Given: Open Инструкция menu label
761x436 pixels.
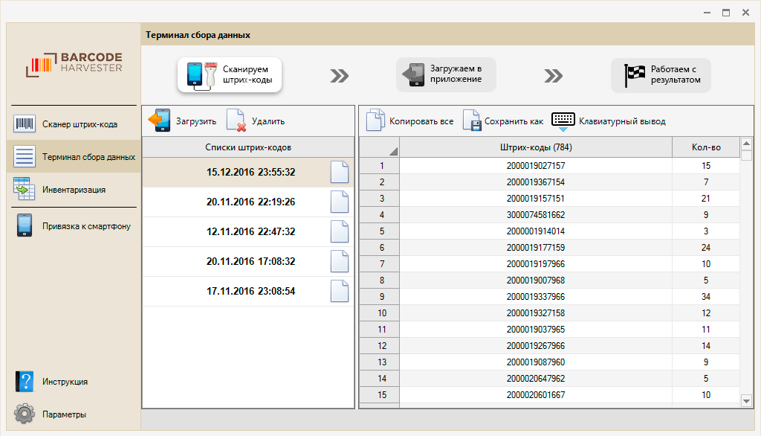Looking at the screenshot, I should point(65,382).
